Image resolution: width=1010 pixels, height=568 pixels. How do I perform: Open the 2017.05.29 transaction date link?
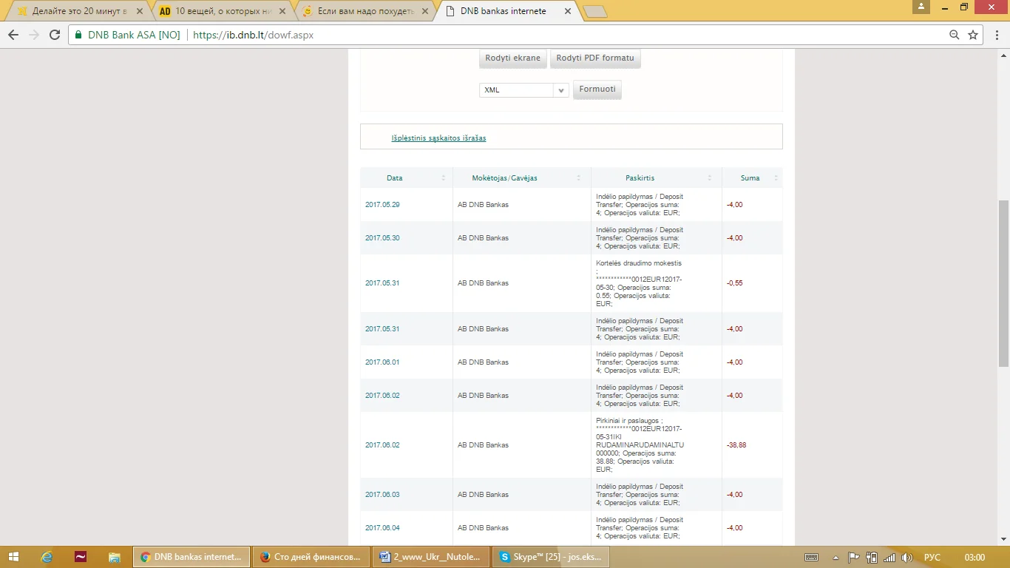[x=382, y=205]
